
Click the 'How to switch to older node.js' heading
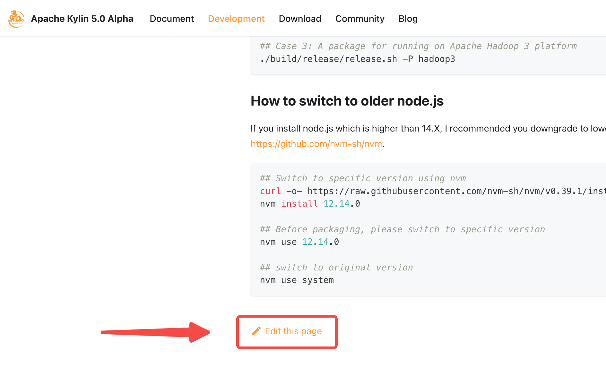[347, 101]
